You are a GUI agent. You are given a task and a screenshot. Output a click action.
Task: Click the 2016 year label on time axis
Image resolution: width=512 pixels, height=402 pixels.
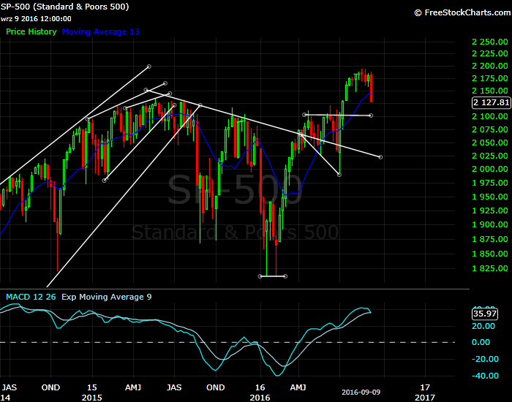coord(260,398)
